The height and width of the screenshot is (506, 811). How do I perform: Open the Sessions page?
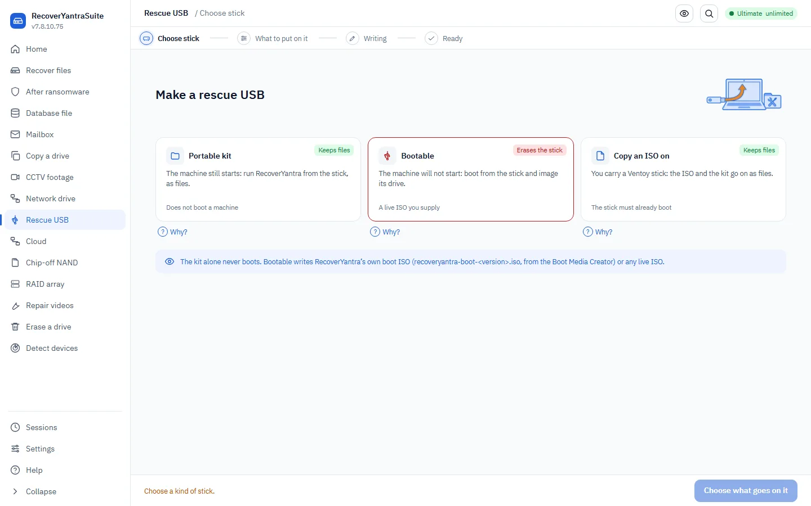pyautogui.click(x=65, y=427)
